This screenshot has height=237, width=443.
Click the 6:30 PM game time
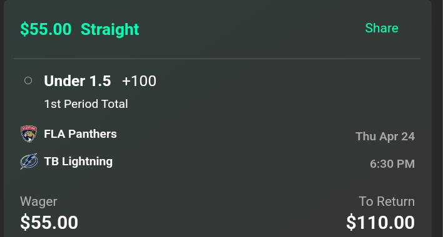pyautogui.click(x=392, y=164)
